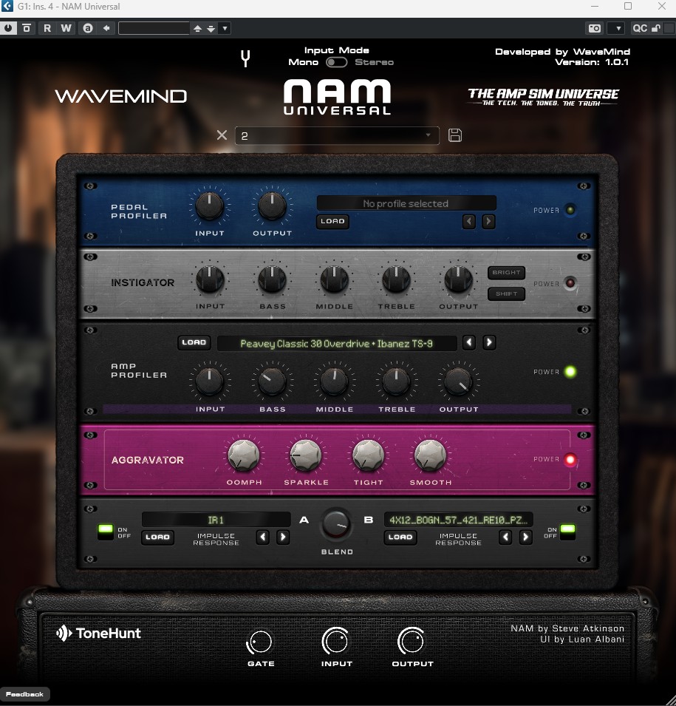Adjust Amp Profiler TREBLE knob
Viewport: 676px width, 706px height.
396,381
